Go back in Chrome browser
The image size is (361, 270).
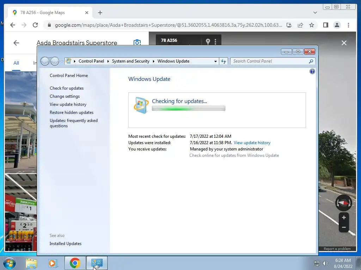tap(13, 25)
